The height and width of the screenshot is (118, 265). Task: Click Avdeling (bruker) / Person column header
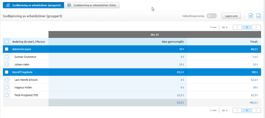pos(29,42)
